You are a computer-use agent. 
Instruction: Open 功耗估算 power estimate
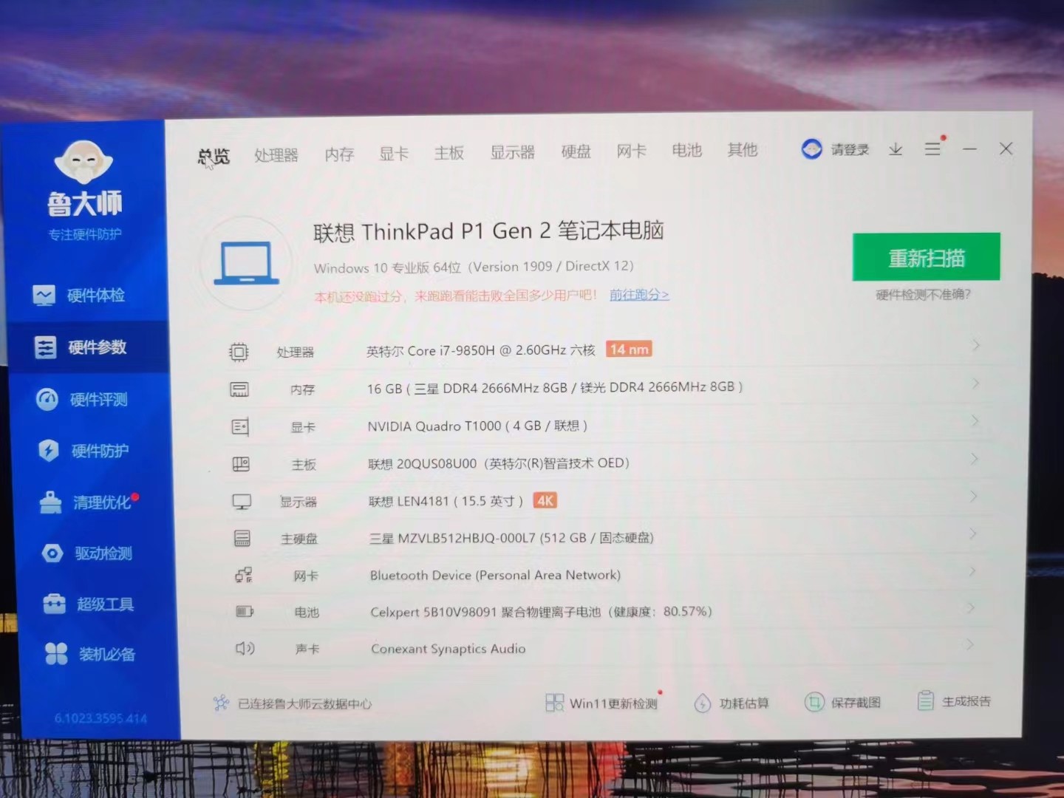click(x=731, y=703)
